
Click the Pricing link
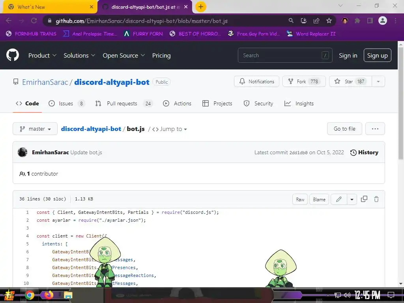click(x=161, y=55)
